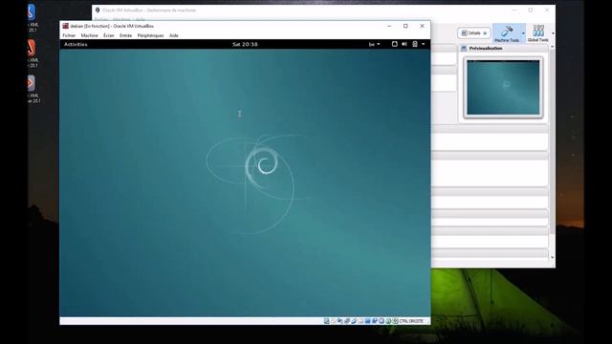Click the debian VM window title bar icon
The width and height of the screenshot is (612, 344).
coord(66,26)
